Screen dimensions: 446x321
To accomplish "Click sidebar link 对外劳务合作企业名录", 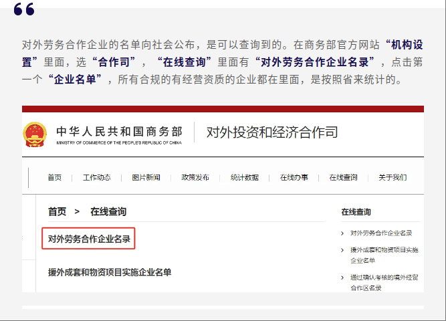I will pyautogui.click(x=381, y=233).
